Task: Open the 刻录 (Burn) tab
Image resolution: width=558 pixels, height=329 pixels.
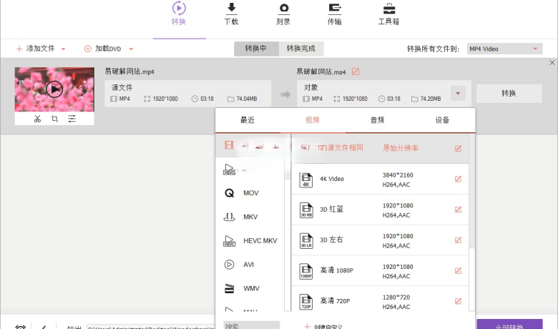Action: tap(283, 14)
